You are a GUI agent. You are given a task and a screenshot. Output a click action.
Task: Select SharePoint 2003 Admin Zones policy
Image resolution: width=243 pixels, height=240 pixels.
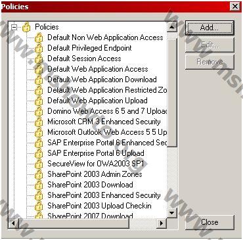point(95,174)
